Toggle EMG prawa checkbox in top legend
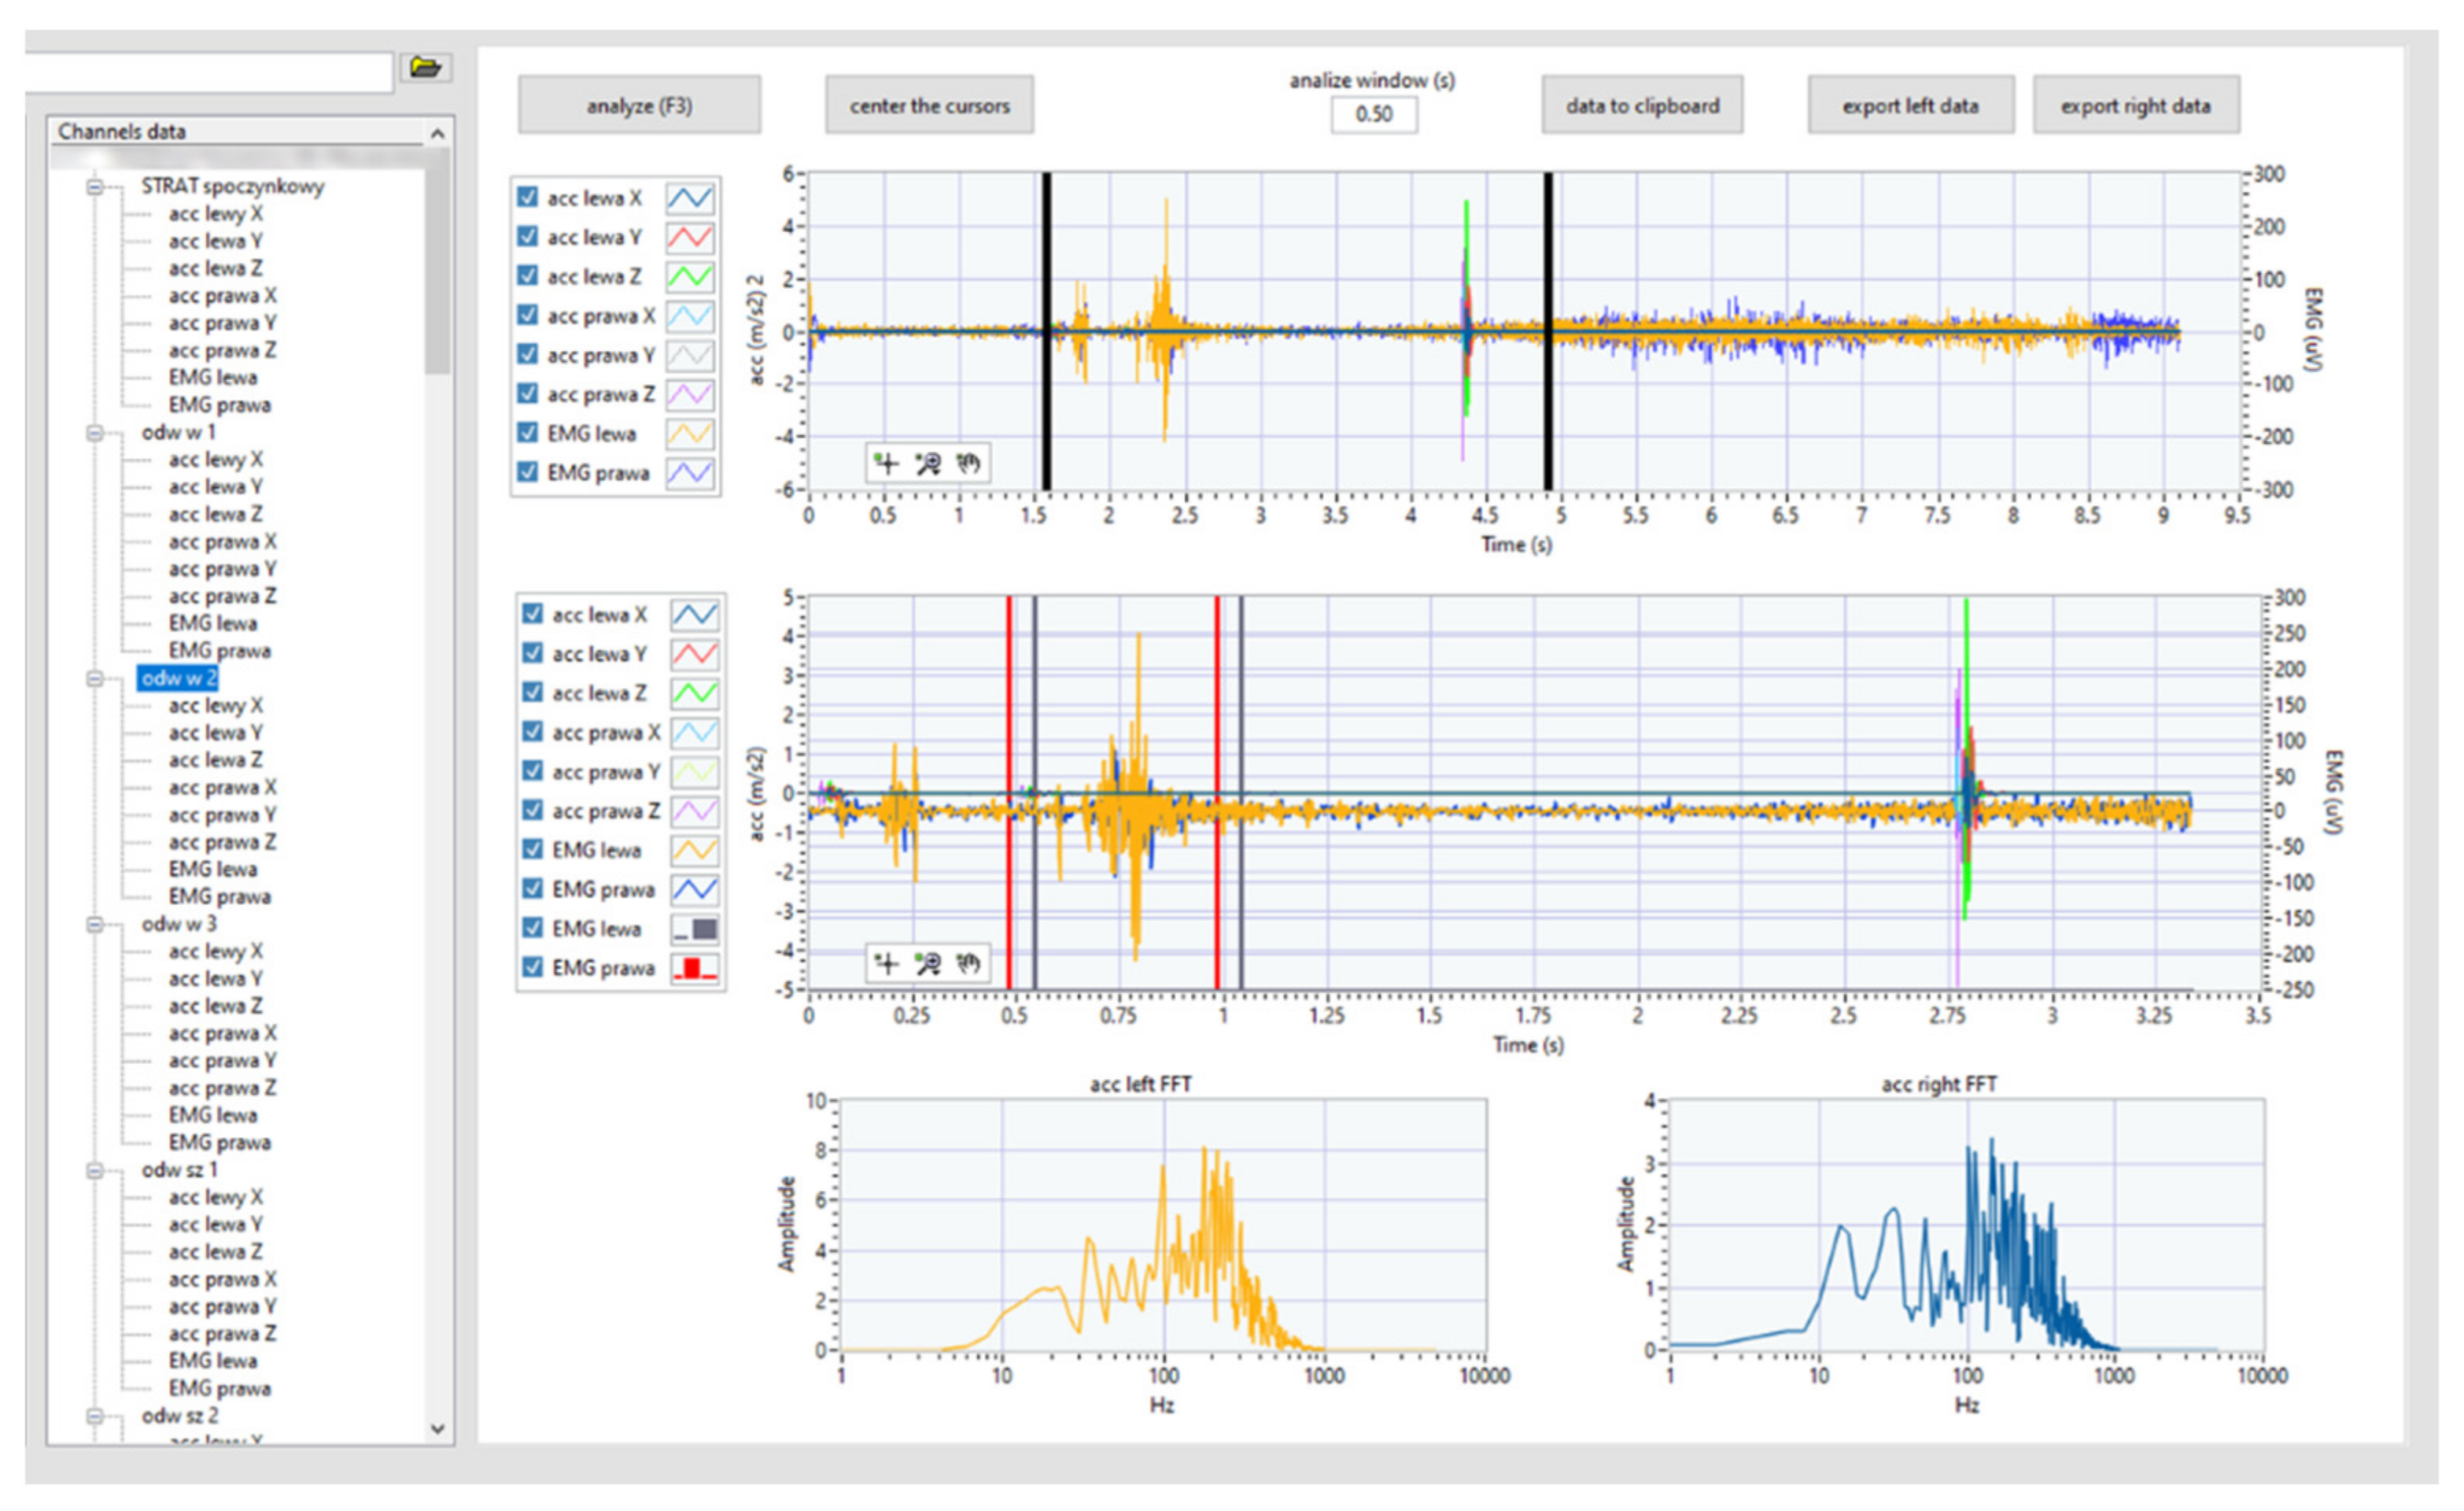The image size is (2464, 1511). coord(528,471)
